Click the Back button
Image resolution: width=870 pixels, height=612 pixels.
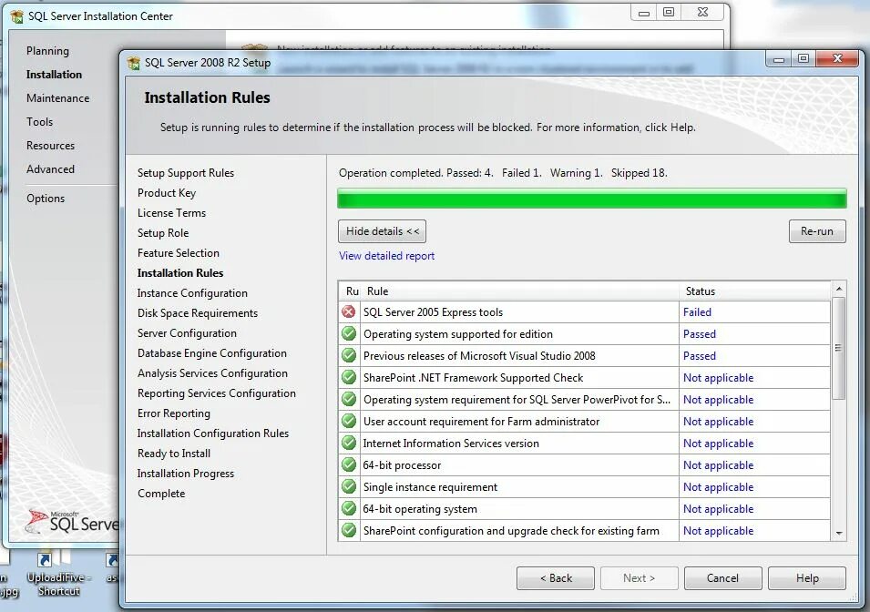[556, 578]
